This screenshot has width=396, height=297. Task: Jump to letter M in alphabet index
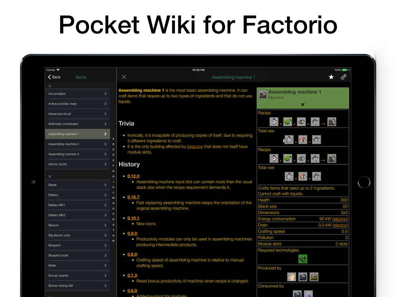pos(113,198)
